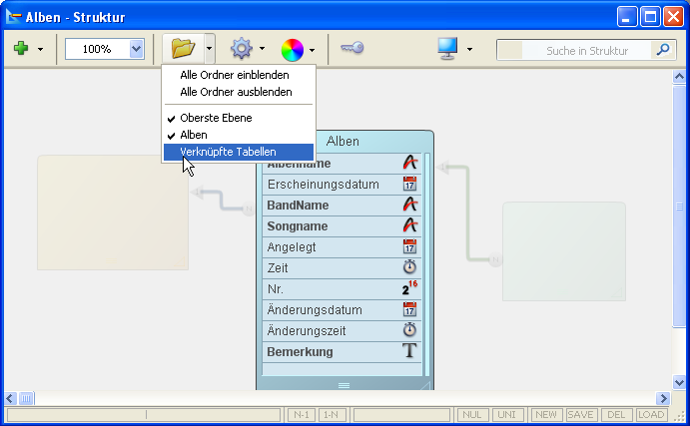Image resolution: width=690 pixels, height=426 pixels.
Task: Select the Änderungsdatum field
Action: (x=342, y=310)
